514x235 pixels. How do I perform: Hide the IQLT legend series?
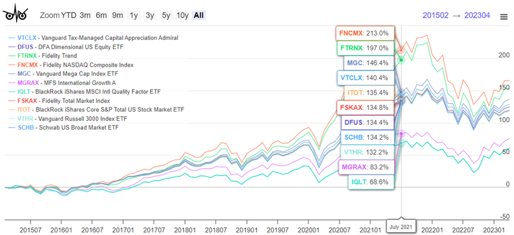coord(82,91)
